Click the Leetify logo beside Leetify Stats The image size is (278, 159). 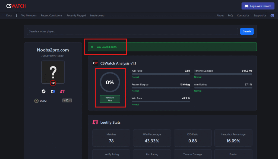(95, 122)
